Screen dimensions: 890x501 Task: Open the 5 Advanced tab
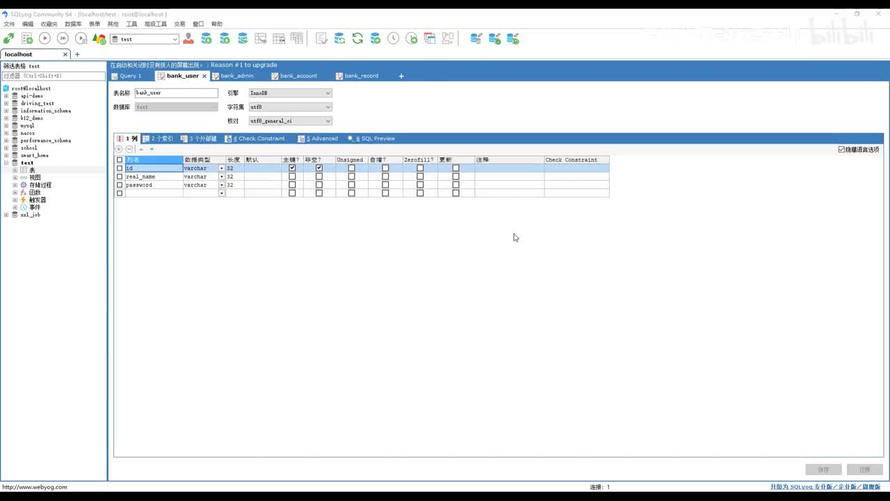[x=318, y=138]
